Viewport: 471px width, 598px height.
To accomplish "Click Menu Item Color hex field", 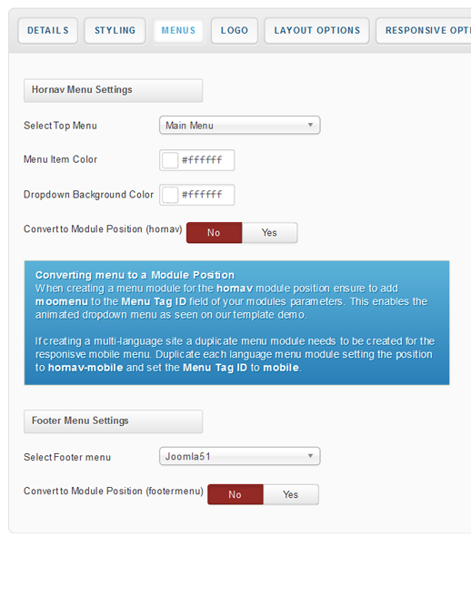I will [203, 160].
